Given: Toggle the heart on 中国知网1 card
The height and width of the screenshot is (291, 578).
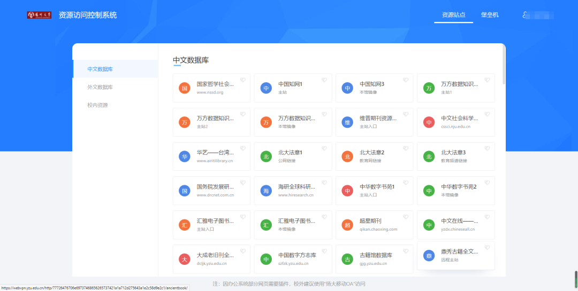Looking at the screenshot, I should coord(324,80).
